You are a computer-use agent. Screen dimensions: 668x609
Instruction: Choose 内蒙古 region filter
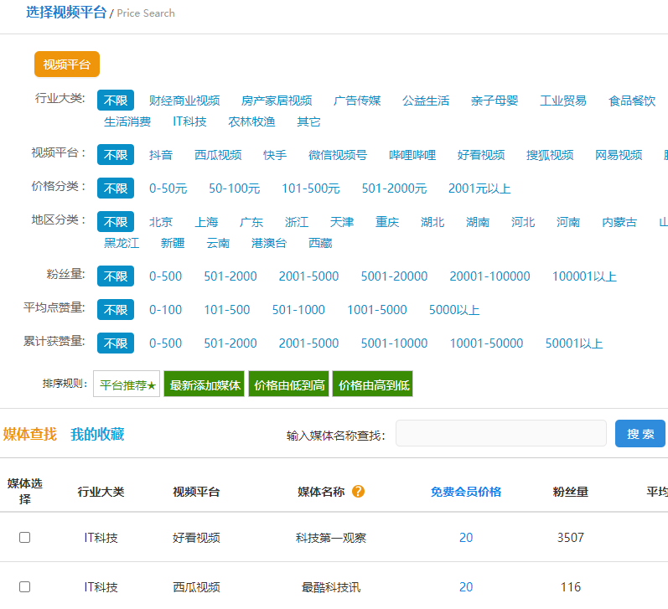click(x=619, y=222)
